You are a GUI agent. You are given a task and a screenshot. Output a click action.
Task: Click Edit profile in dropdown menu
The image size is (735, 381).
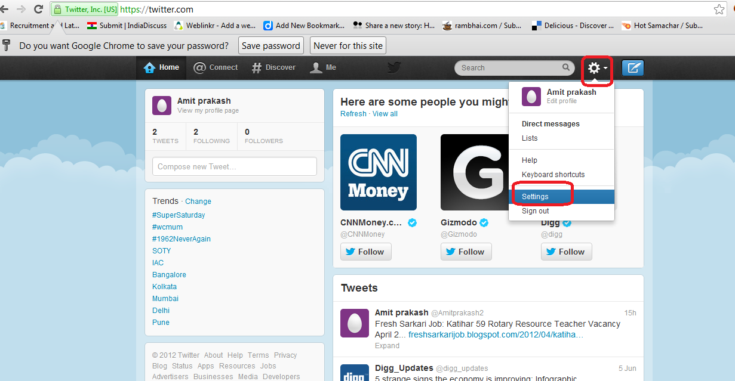click(562, 101)
